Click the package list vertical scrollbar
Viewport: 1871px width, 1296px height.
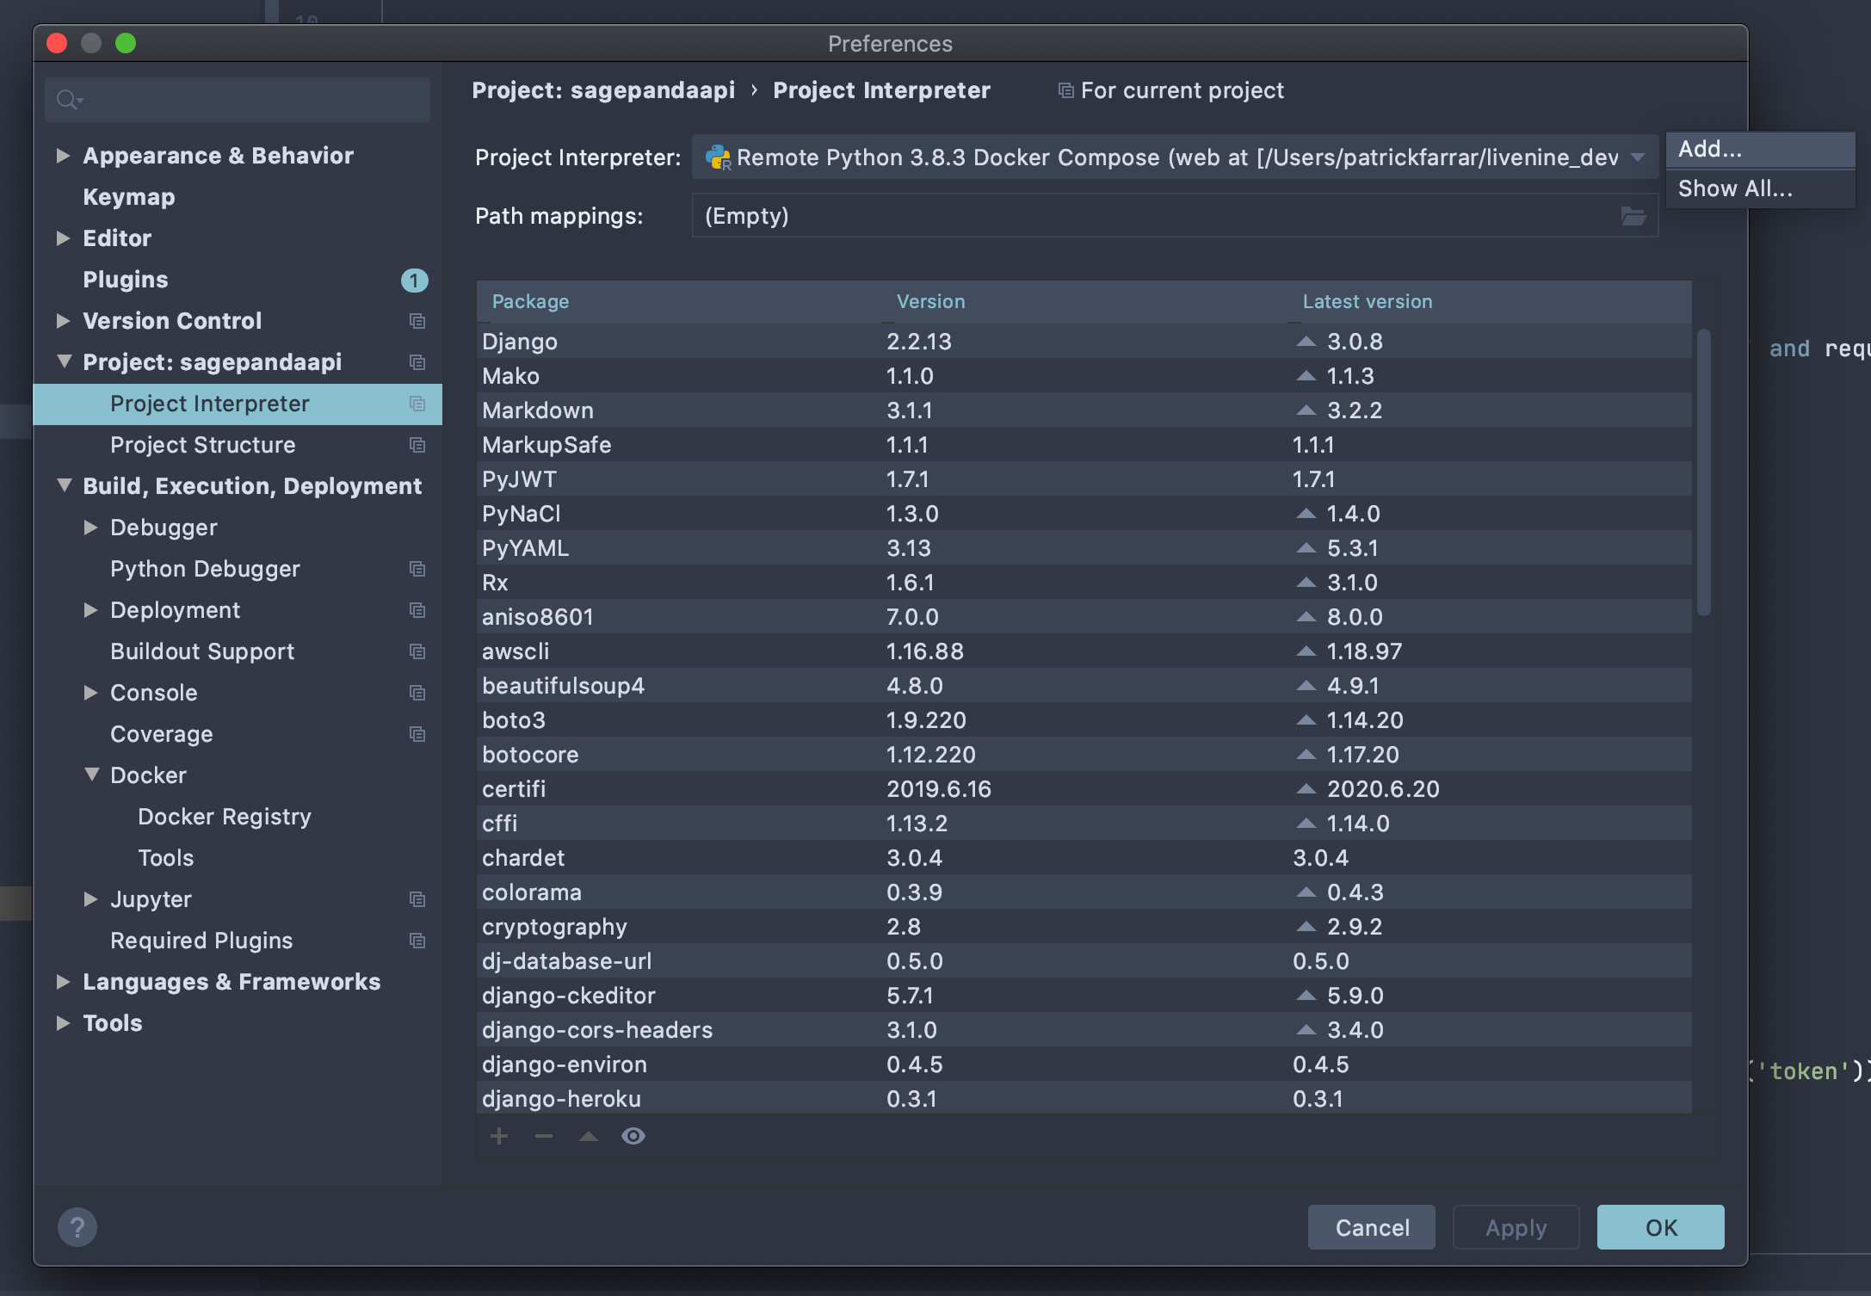(x=1703, y=472)
